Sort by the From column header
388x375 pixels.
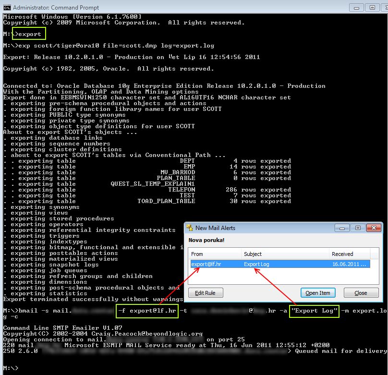pos(215,254)
